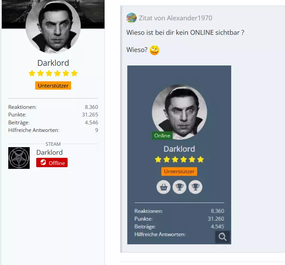Click the sidebar six-star rank row
The height and width of the screenshot is (265, 285).
click(x=53, y=73)
